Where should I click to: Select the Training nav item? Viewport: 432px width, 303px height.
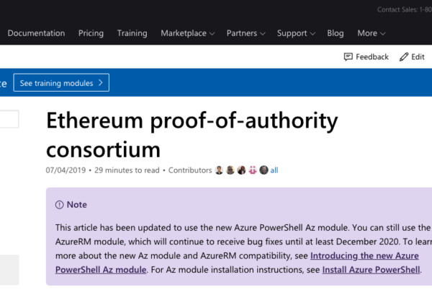(x=132, y=33)
